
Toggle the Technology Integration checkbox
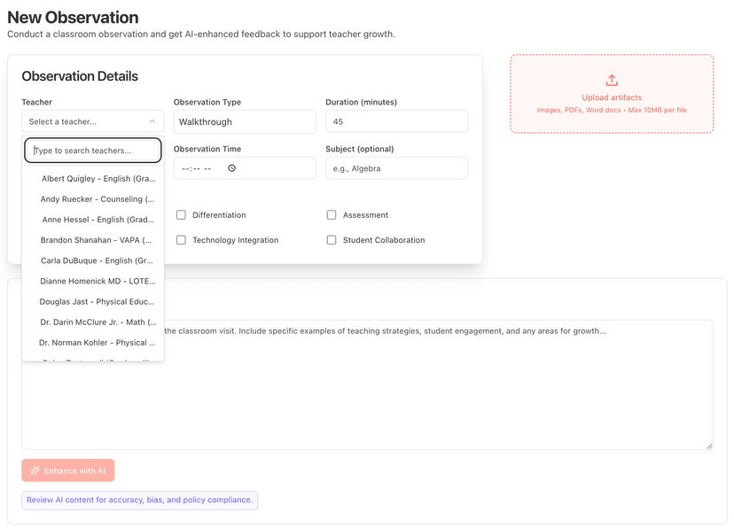pos(181,239)
